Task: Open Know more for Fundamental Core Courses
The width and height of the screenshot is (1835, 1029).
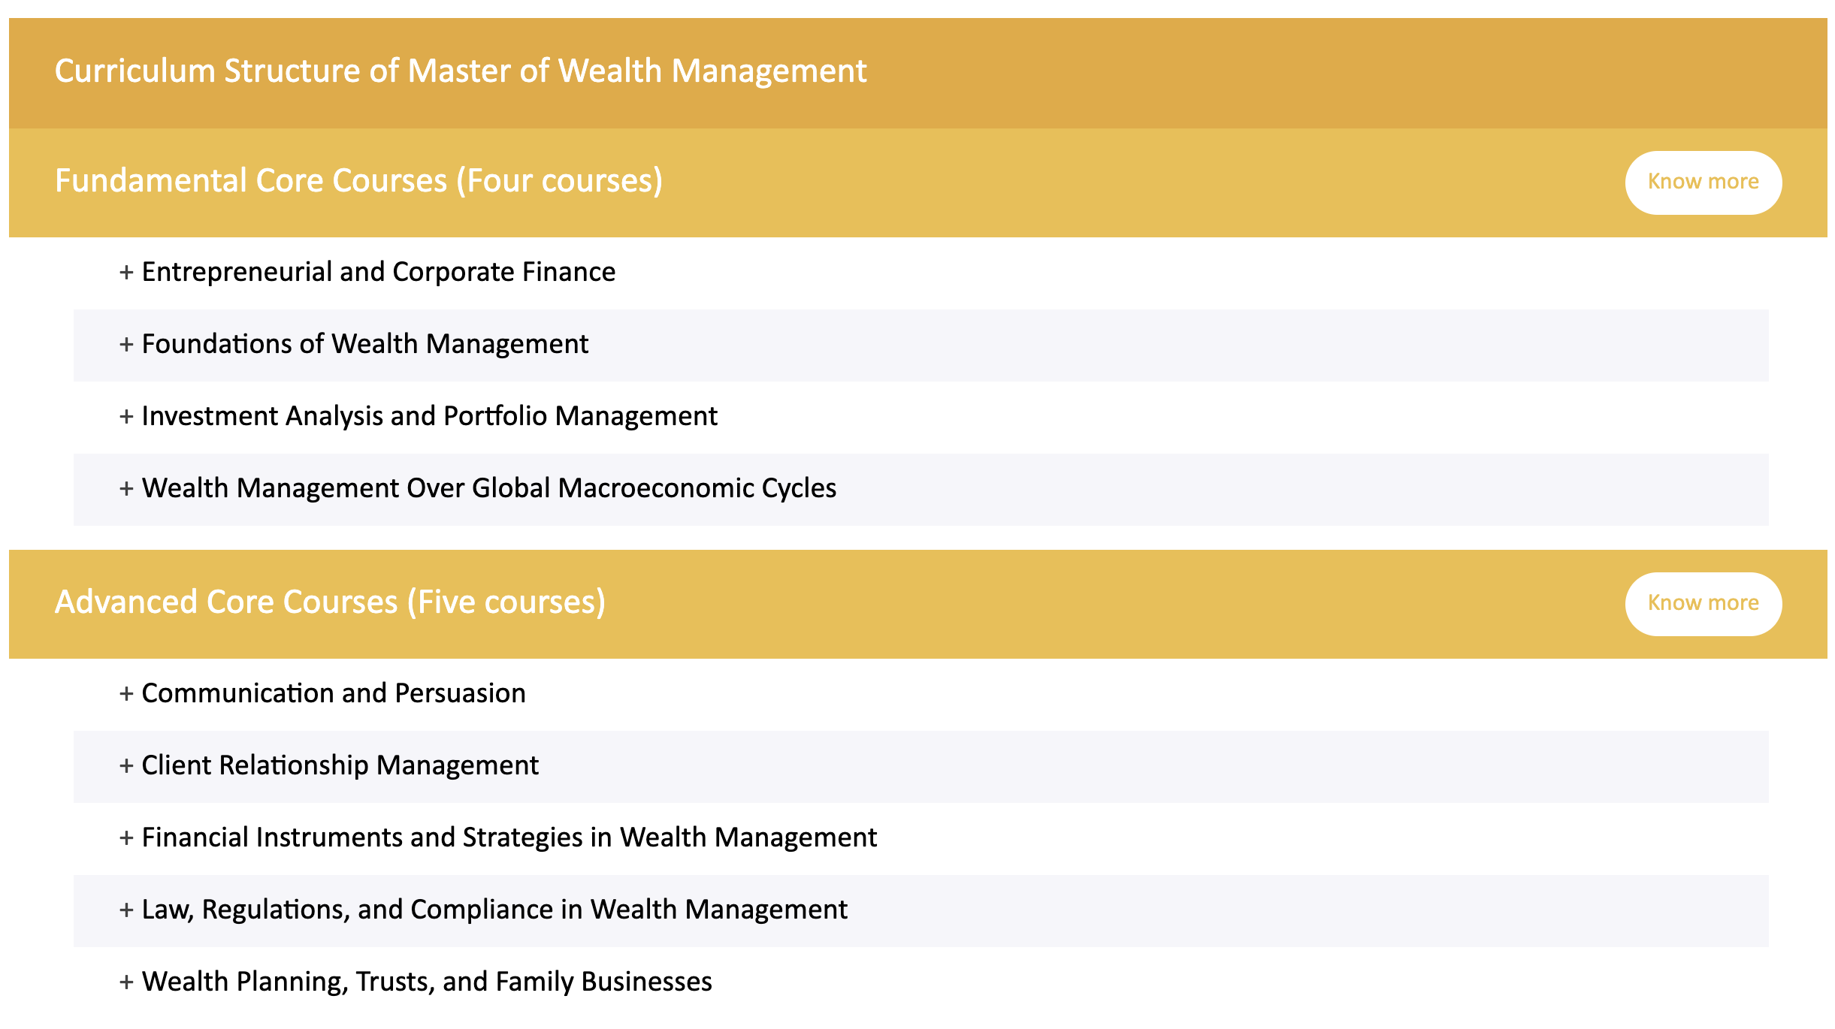Action: [x=1703, y=183]
